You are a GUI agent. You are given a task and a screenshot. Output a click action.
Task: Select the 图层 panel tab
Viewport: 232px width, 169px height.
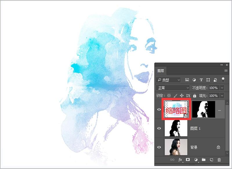point(161,71)
